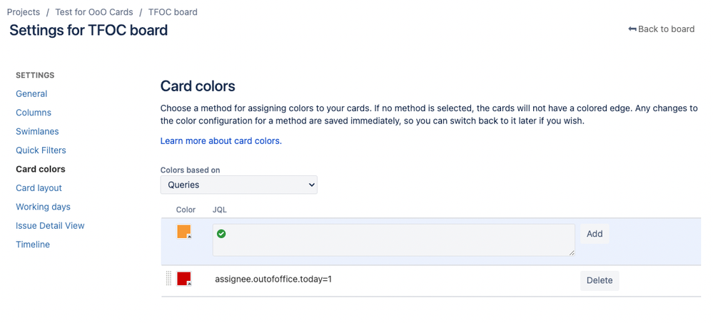Viewport: 713px width, 323px height.
Task: Open Test for OoO Cards breadcrumb
Action: click(x=93, y=12)
